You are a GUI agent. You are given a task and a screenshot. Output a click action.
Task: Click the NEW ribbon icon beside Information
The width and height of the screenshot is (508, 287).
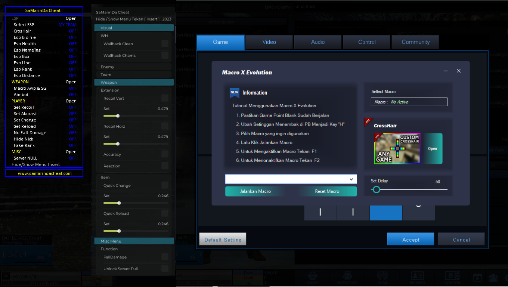(234, 93)
